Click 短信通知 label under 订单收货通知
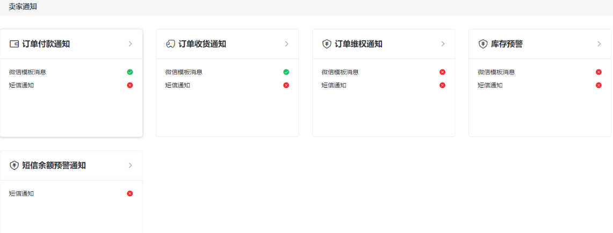This screenshot has height=233, width=613. [177, 85]
